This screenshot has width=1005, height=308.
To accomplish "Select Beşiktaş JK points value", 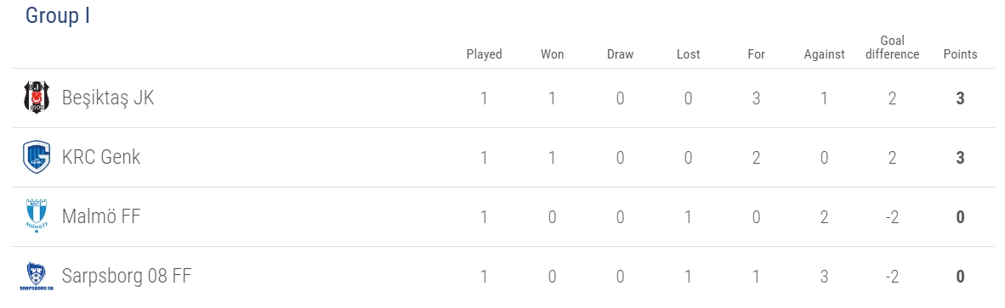I will click(x=960, y=98).
